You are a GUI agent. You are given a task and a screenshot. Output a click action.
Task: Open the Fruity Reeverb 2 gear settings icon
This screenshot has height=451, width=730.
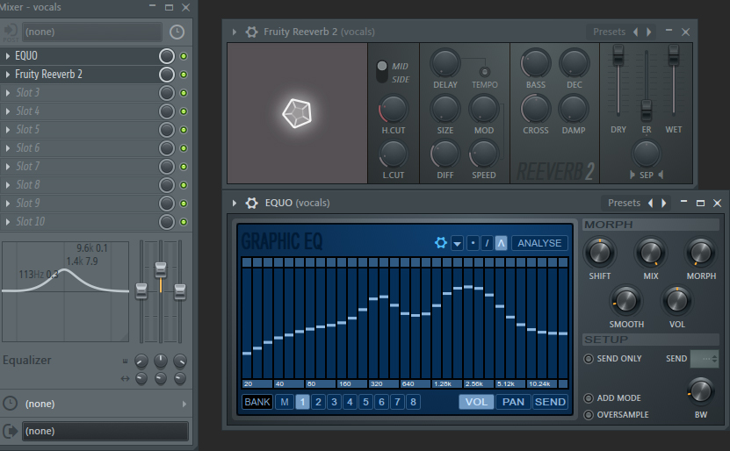tap(251, 32)
